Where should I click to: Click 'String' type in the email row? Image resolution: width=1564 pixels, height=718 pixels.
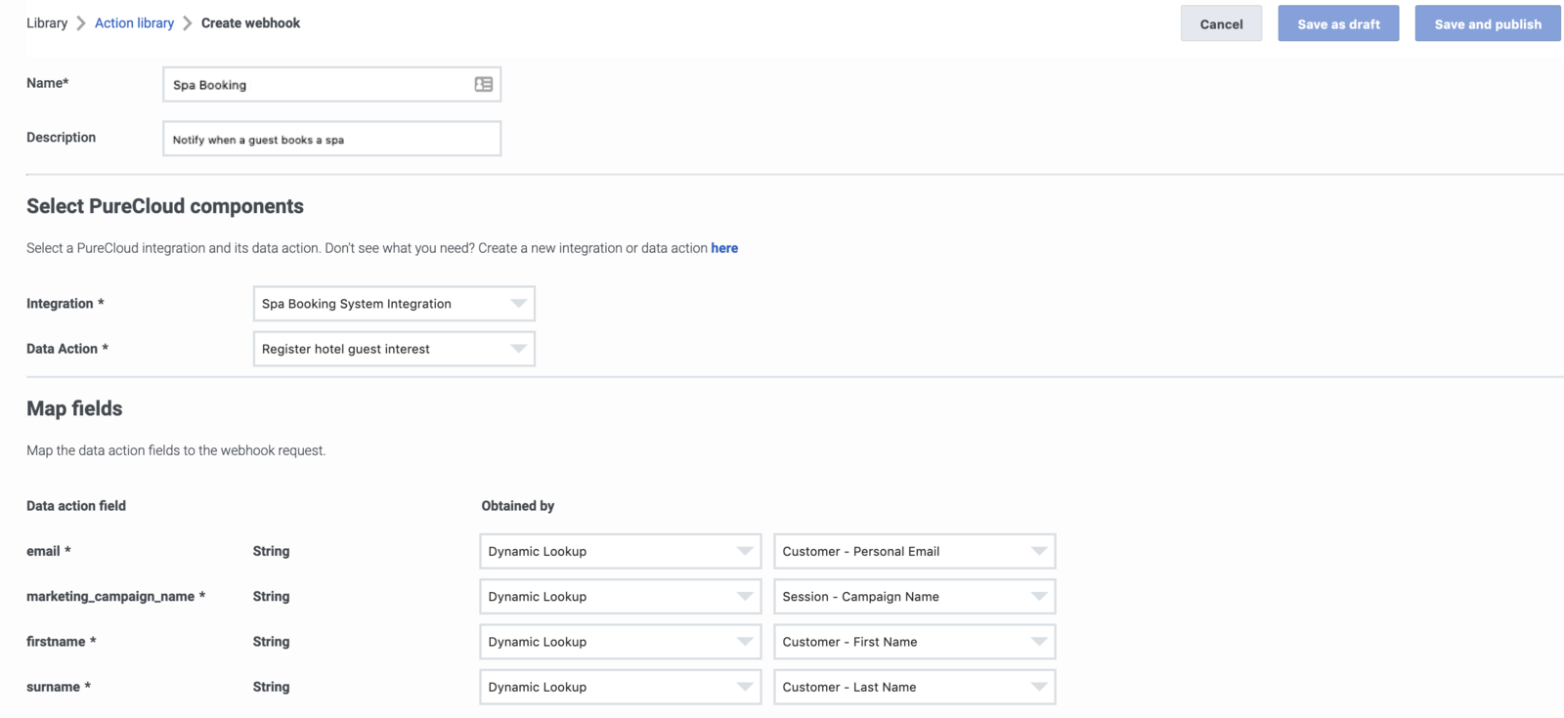coord(271,551)
